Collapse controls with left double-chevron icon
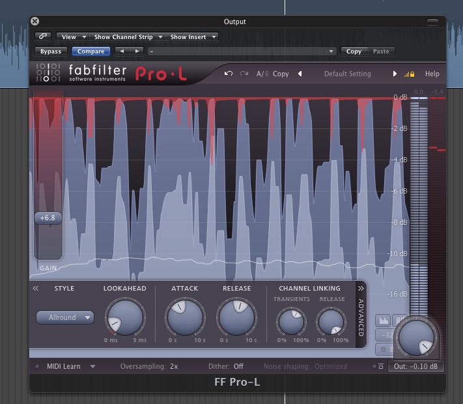The image size is (463, 404). pyautogui.click(x=35, y=288)
